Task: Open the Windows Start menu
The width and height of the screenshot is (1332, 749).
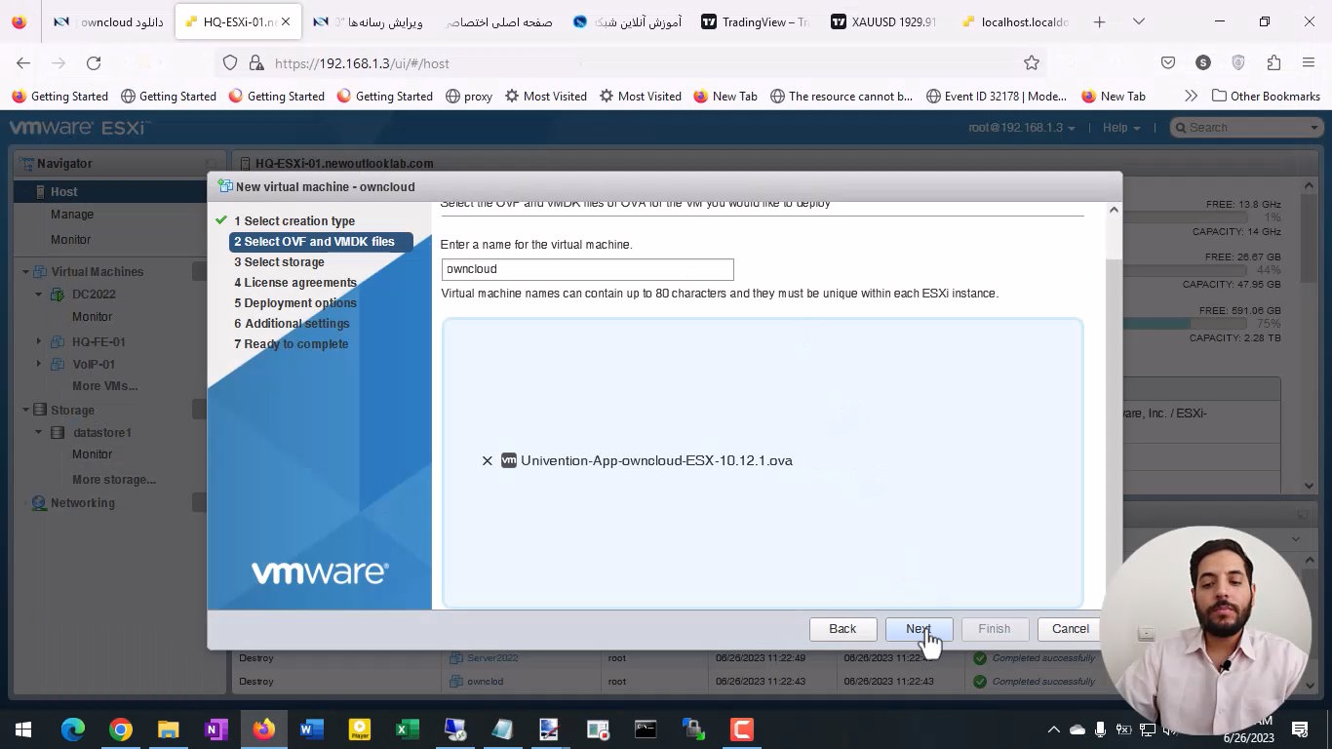Action: click(23, 729)
